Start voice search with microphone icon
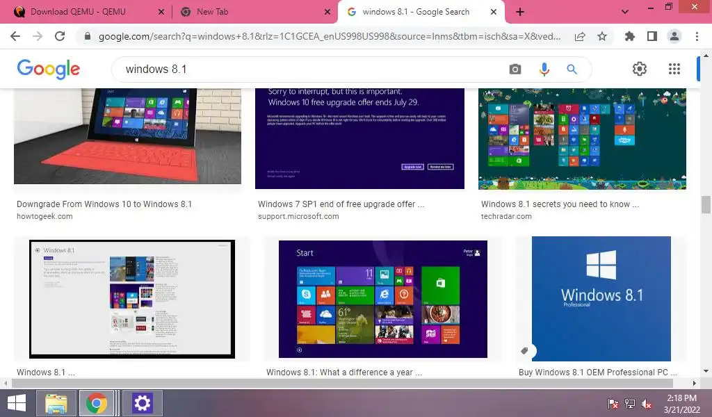The height and width of the screenshot is (417, 712). (544, 69)
